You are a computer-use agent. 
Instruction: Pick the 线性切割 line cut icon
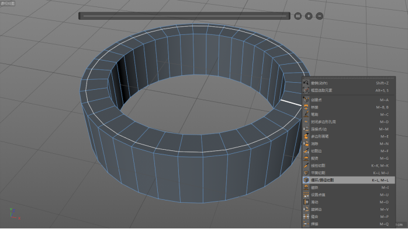[x=306, y=165]
